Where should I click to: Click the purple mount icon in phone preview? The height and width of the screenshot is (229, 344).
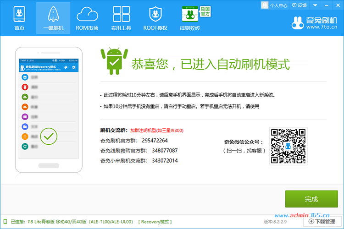[25, 117]
